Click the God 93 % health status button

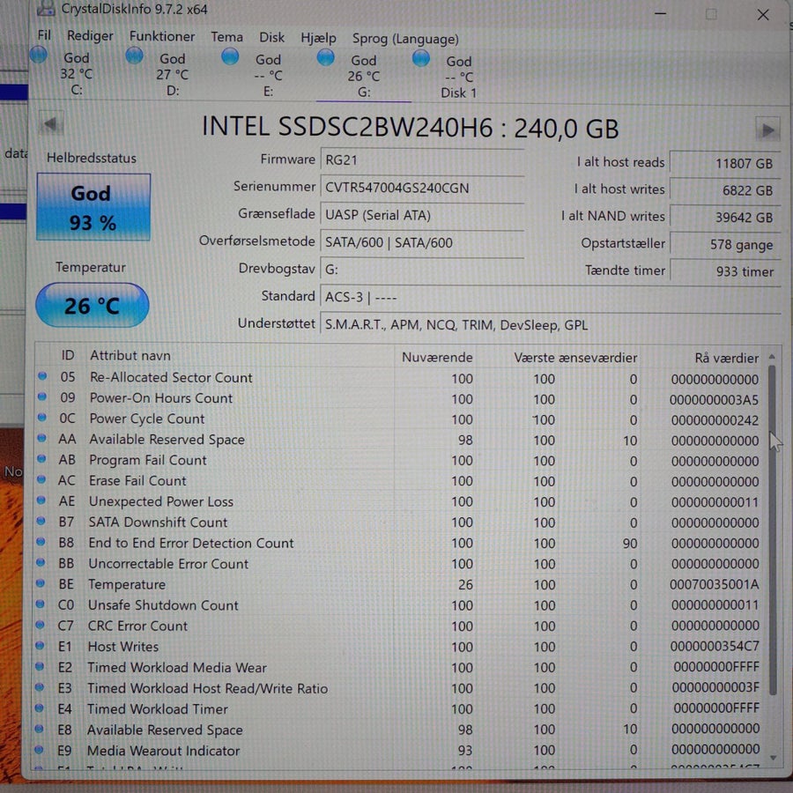(93, 207)
